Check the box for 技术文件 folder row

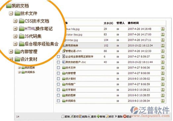pyautogui.click(x=58, y=68)
